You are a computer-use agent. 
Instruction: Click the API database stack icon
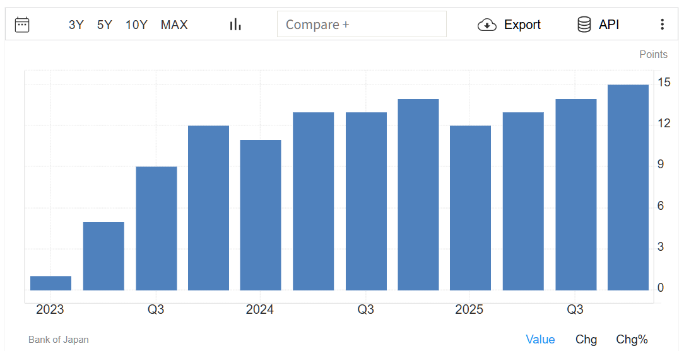(584, 25)
